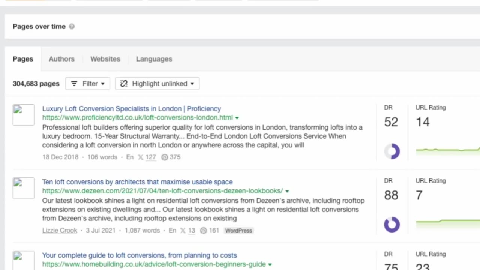480x270 pixels.
Task: Click the 1,087 words label
Action: [x=142, y=231]
